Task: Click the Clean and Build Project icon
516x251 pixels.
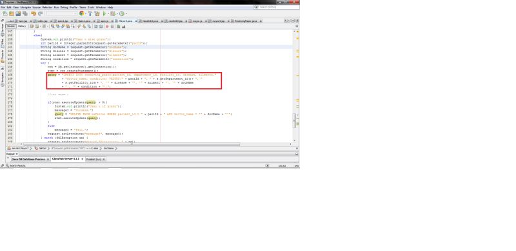Action: [97, 14]
